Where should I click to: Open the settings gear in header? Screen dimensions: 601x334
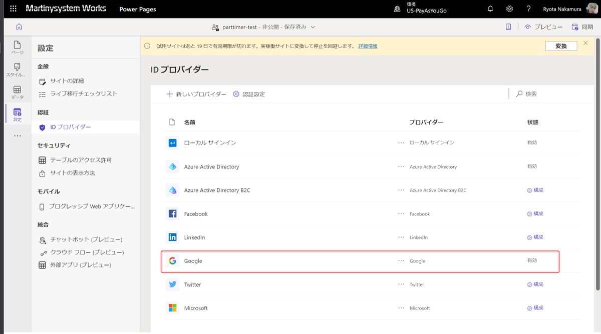509,9
